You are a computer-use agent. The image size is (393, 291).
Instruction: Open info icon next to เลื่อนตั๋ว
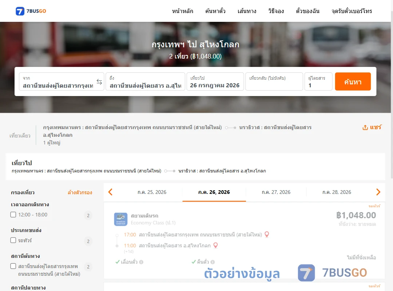141,262
